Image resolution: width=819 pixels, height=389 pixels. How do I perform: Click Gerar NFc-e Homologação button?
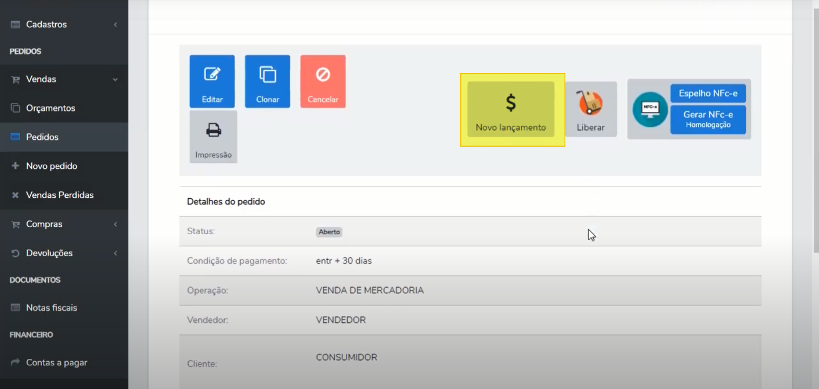click(x=708, y=119)
